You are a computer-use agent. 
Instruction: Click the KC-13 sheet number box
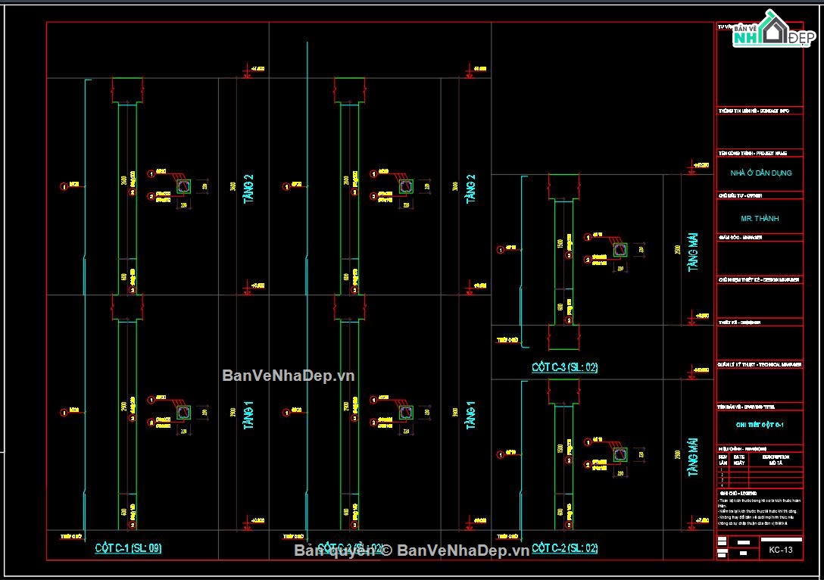(x=780, y=550)
